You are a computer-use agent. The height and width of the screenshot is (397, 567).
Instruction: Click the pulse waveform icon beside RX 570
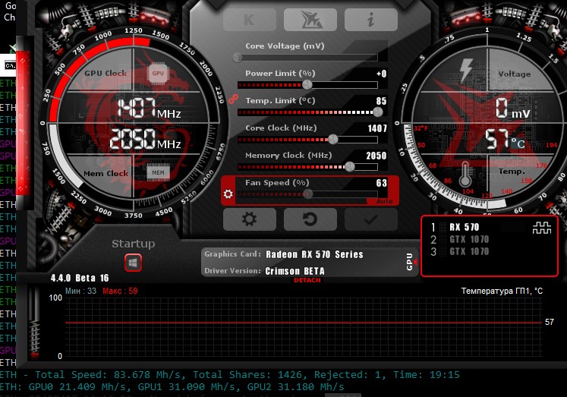542,228
